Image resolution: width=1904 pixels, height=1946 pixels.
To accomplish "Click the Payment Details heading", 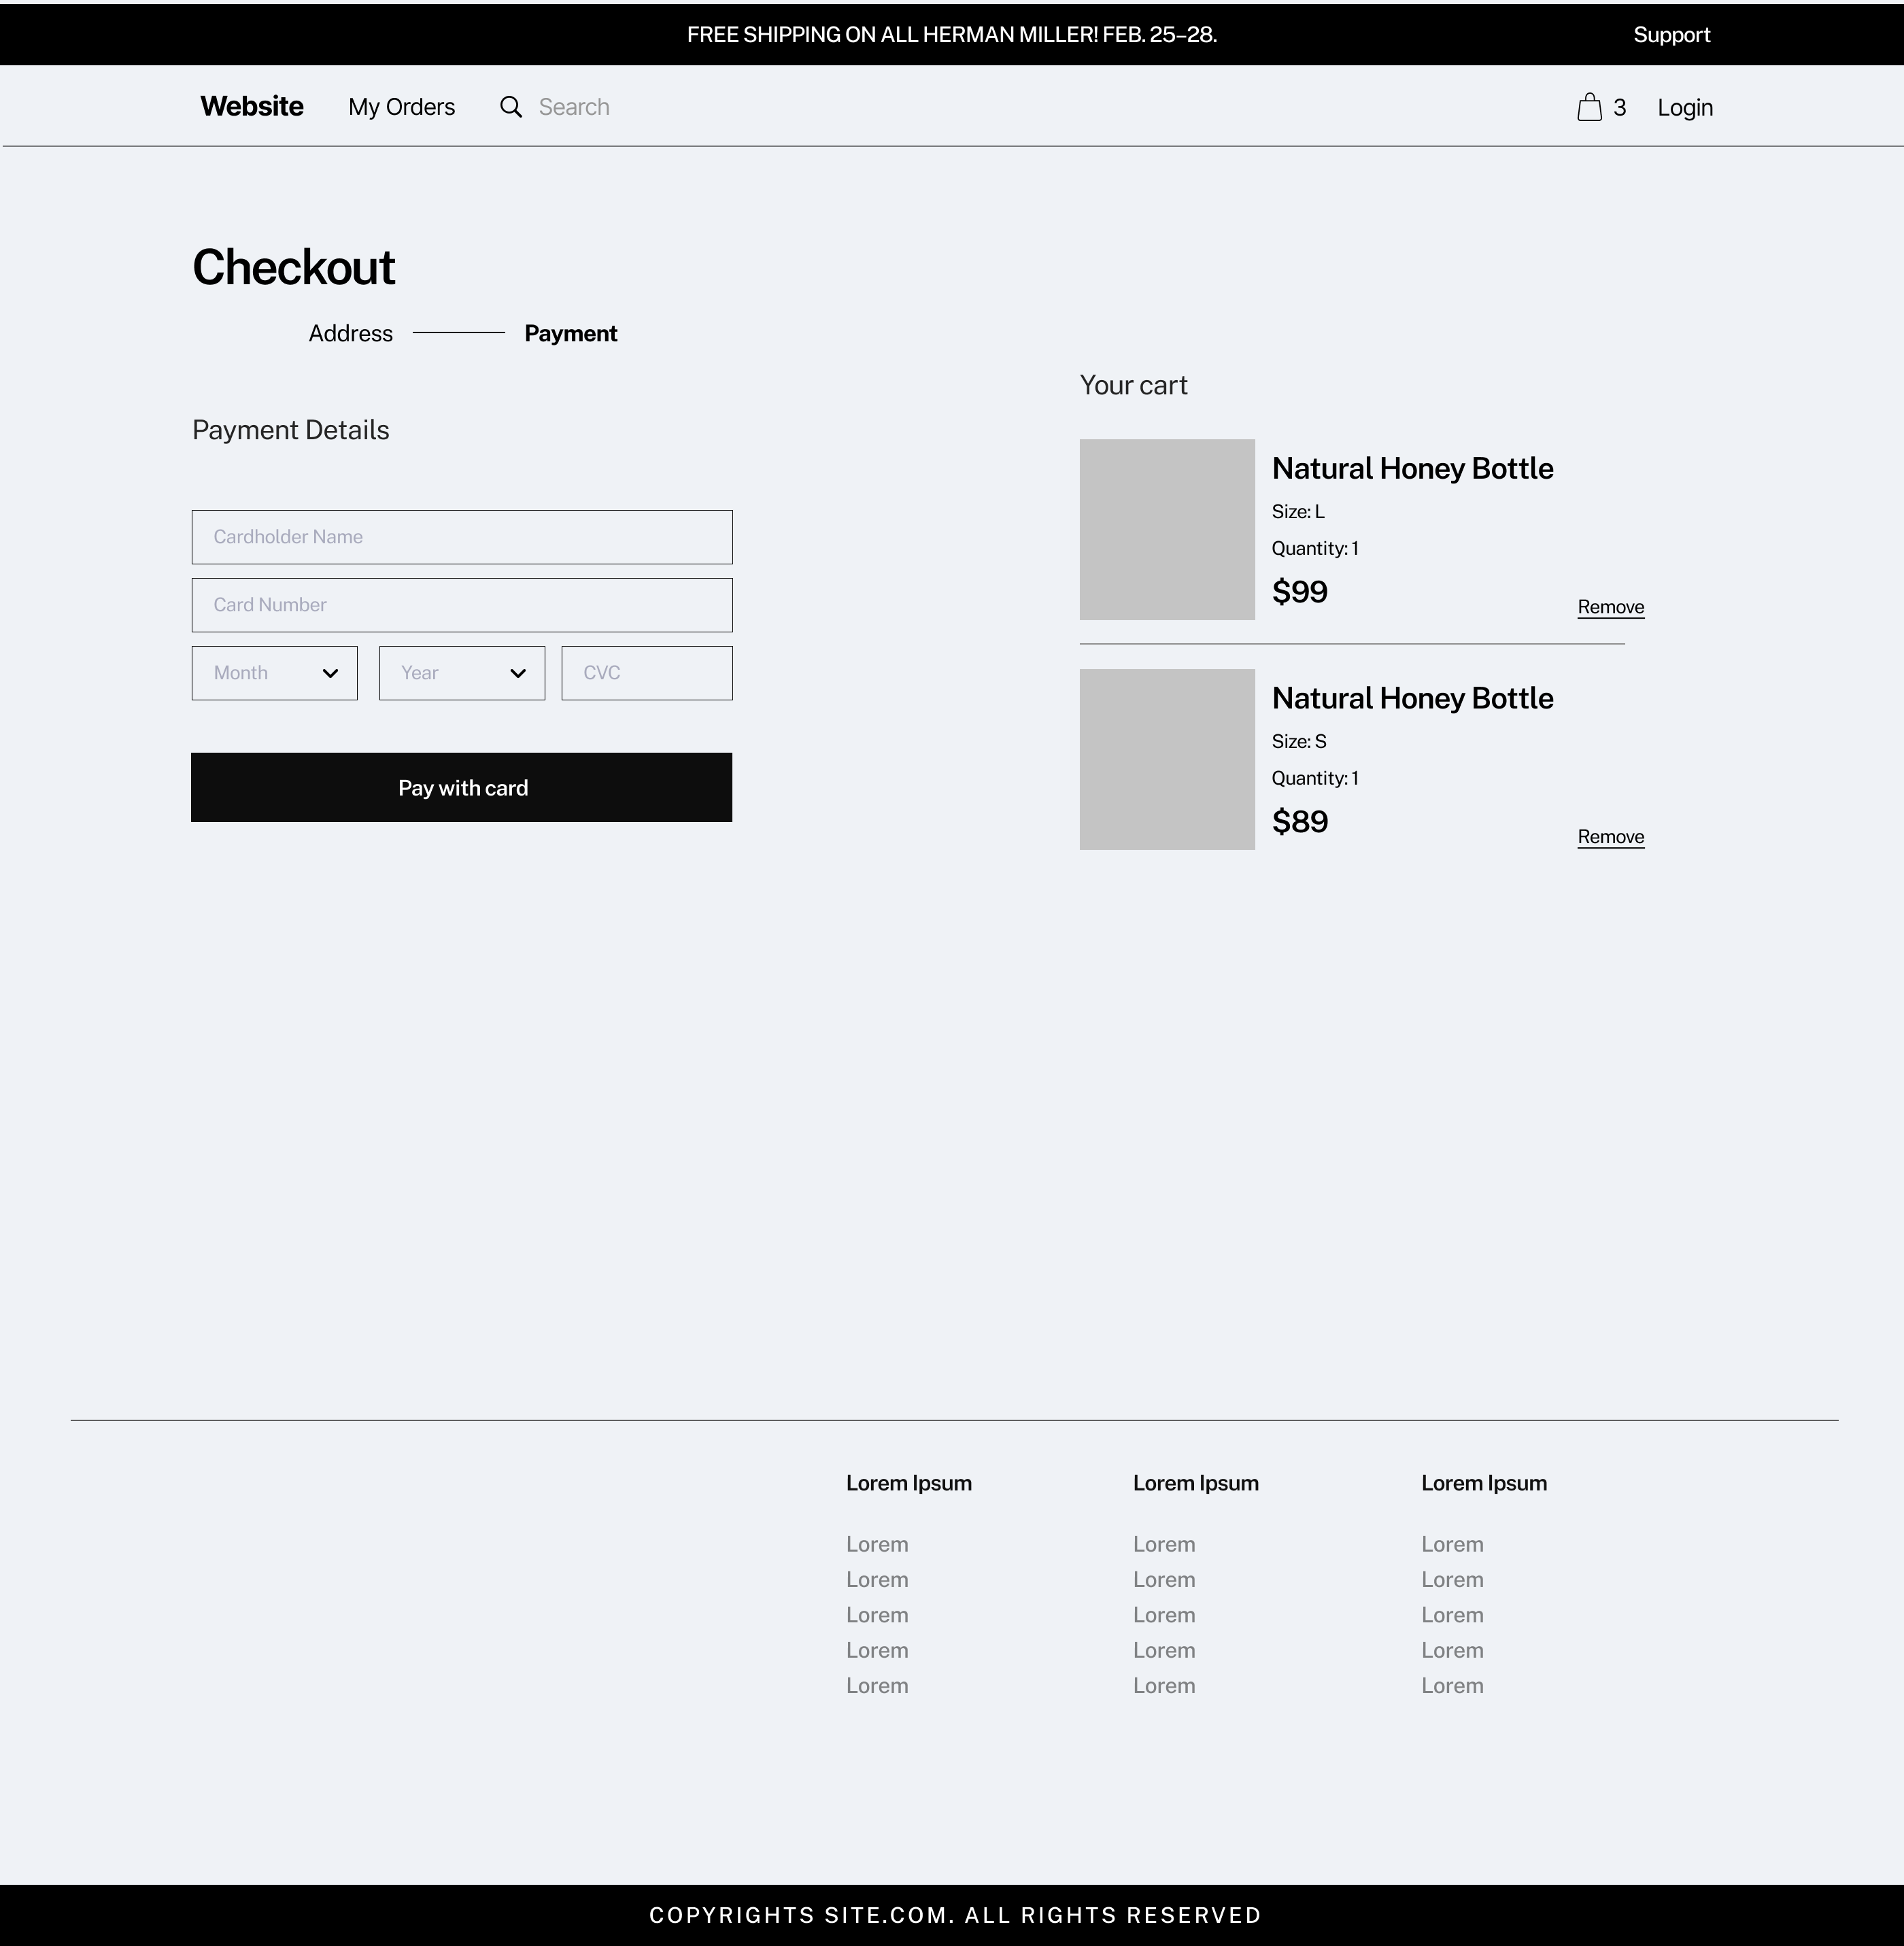I will tap(291, 431).
